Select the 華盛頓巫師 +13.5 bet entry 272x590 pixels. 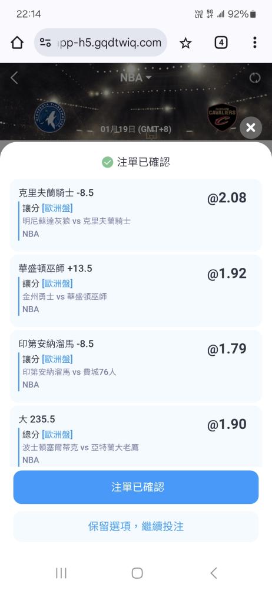136,290
